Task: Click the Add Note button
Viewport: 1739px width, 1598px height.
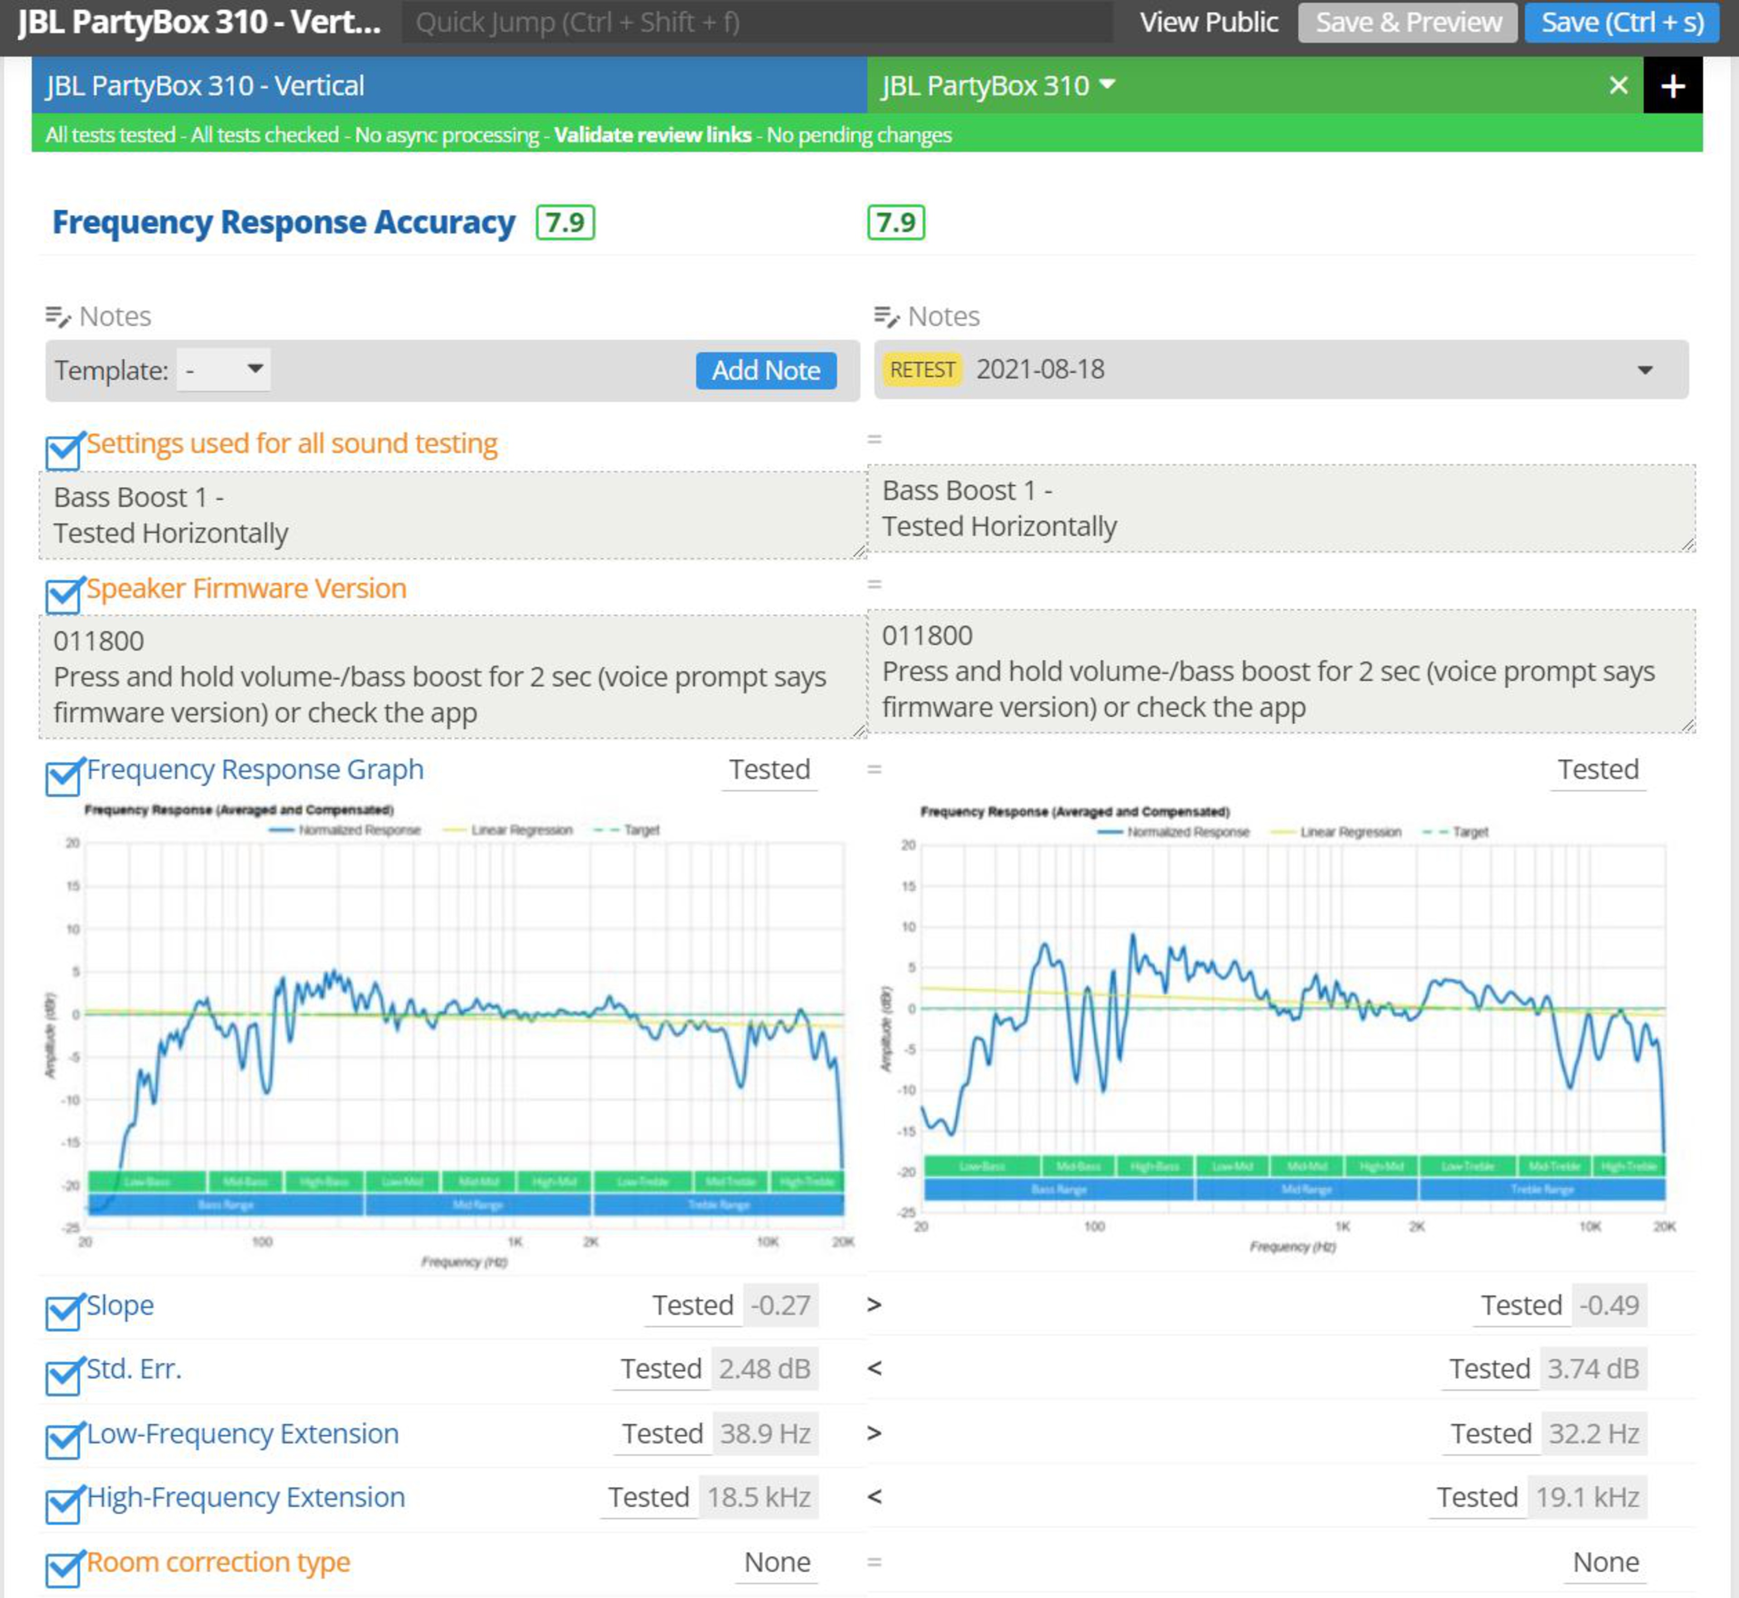Action: coord(765,371)
